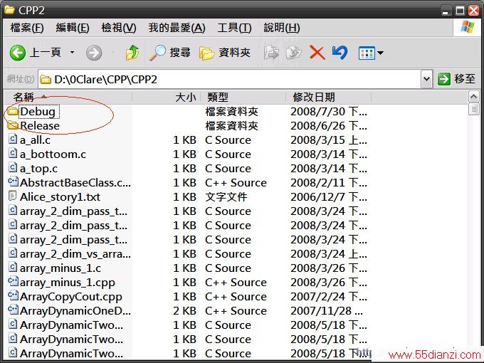The width and height of the screenshot is (484, 363).
Task: Sort by the 類型 Type column header
Action: pos(243,98)
